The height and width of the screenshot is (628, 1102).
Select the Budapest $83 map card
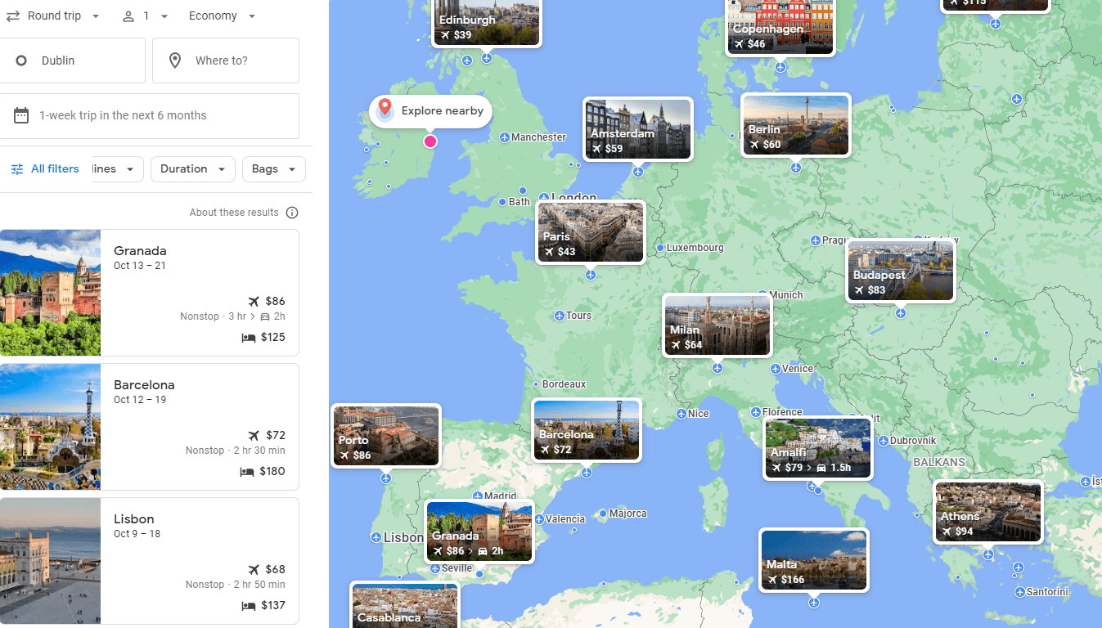coord(901,271)
